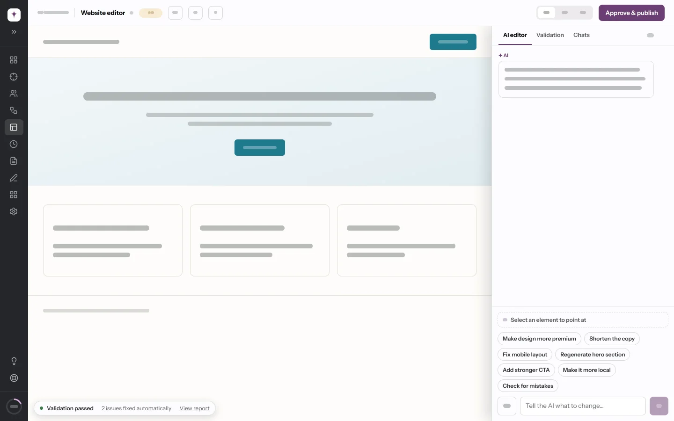This screenshot has width=674, height=421.
Task: Open the people/users sidebar icon
Action: [x=14, y=94]
